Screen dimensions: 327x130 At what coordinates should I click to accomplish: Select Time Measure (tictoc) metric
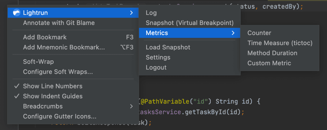280,43
